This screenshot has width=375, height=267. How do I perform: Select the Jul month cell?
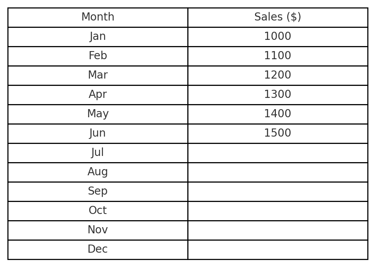tap(98, 153)
